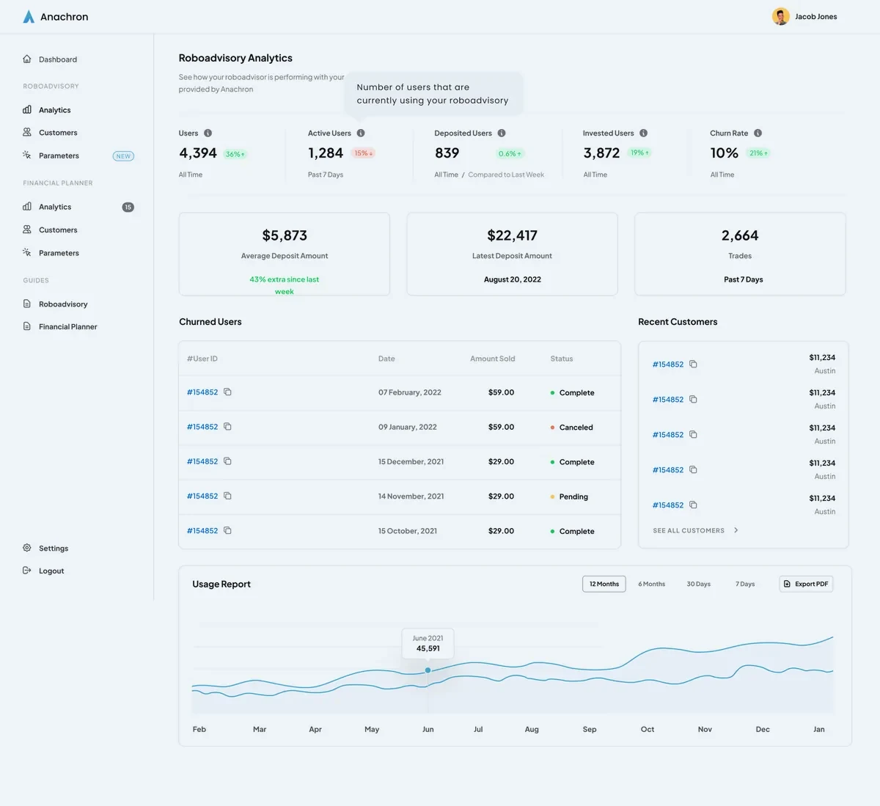880x806 pixels.
Task: Copy user ID in 07 February row
Action: point(227,392)
